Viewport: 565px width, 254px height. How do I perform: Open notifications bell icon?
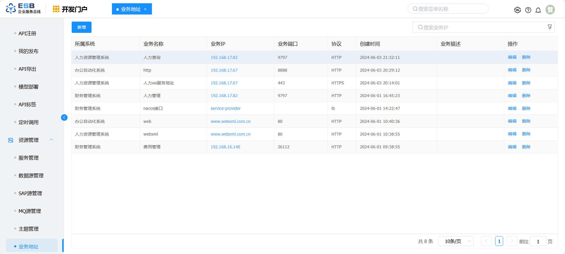pos(538,10)
